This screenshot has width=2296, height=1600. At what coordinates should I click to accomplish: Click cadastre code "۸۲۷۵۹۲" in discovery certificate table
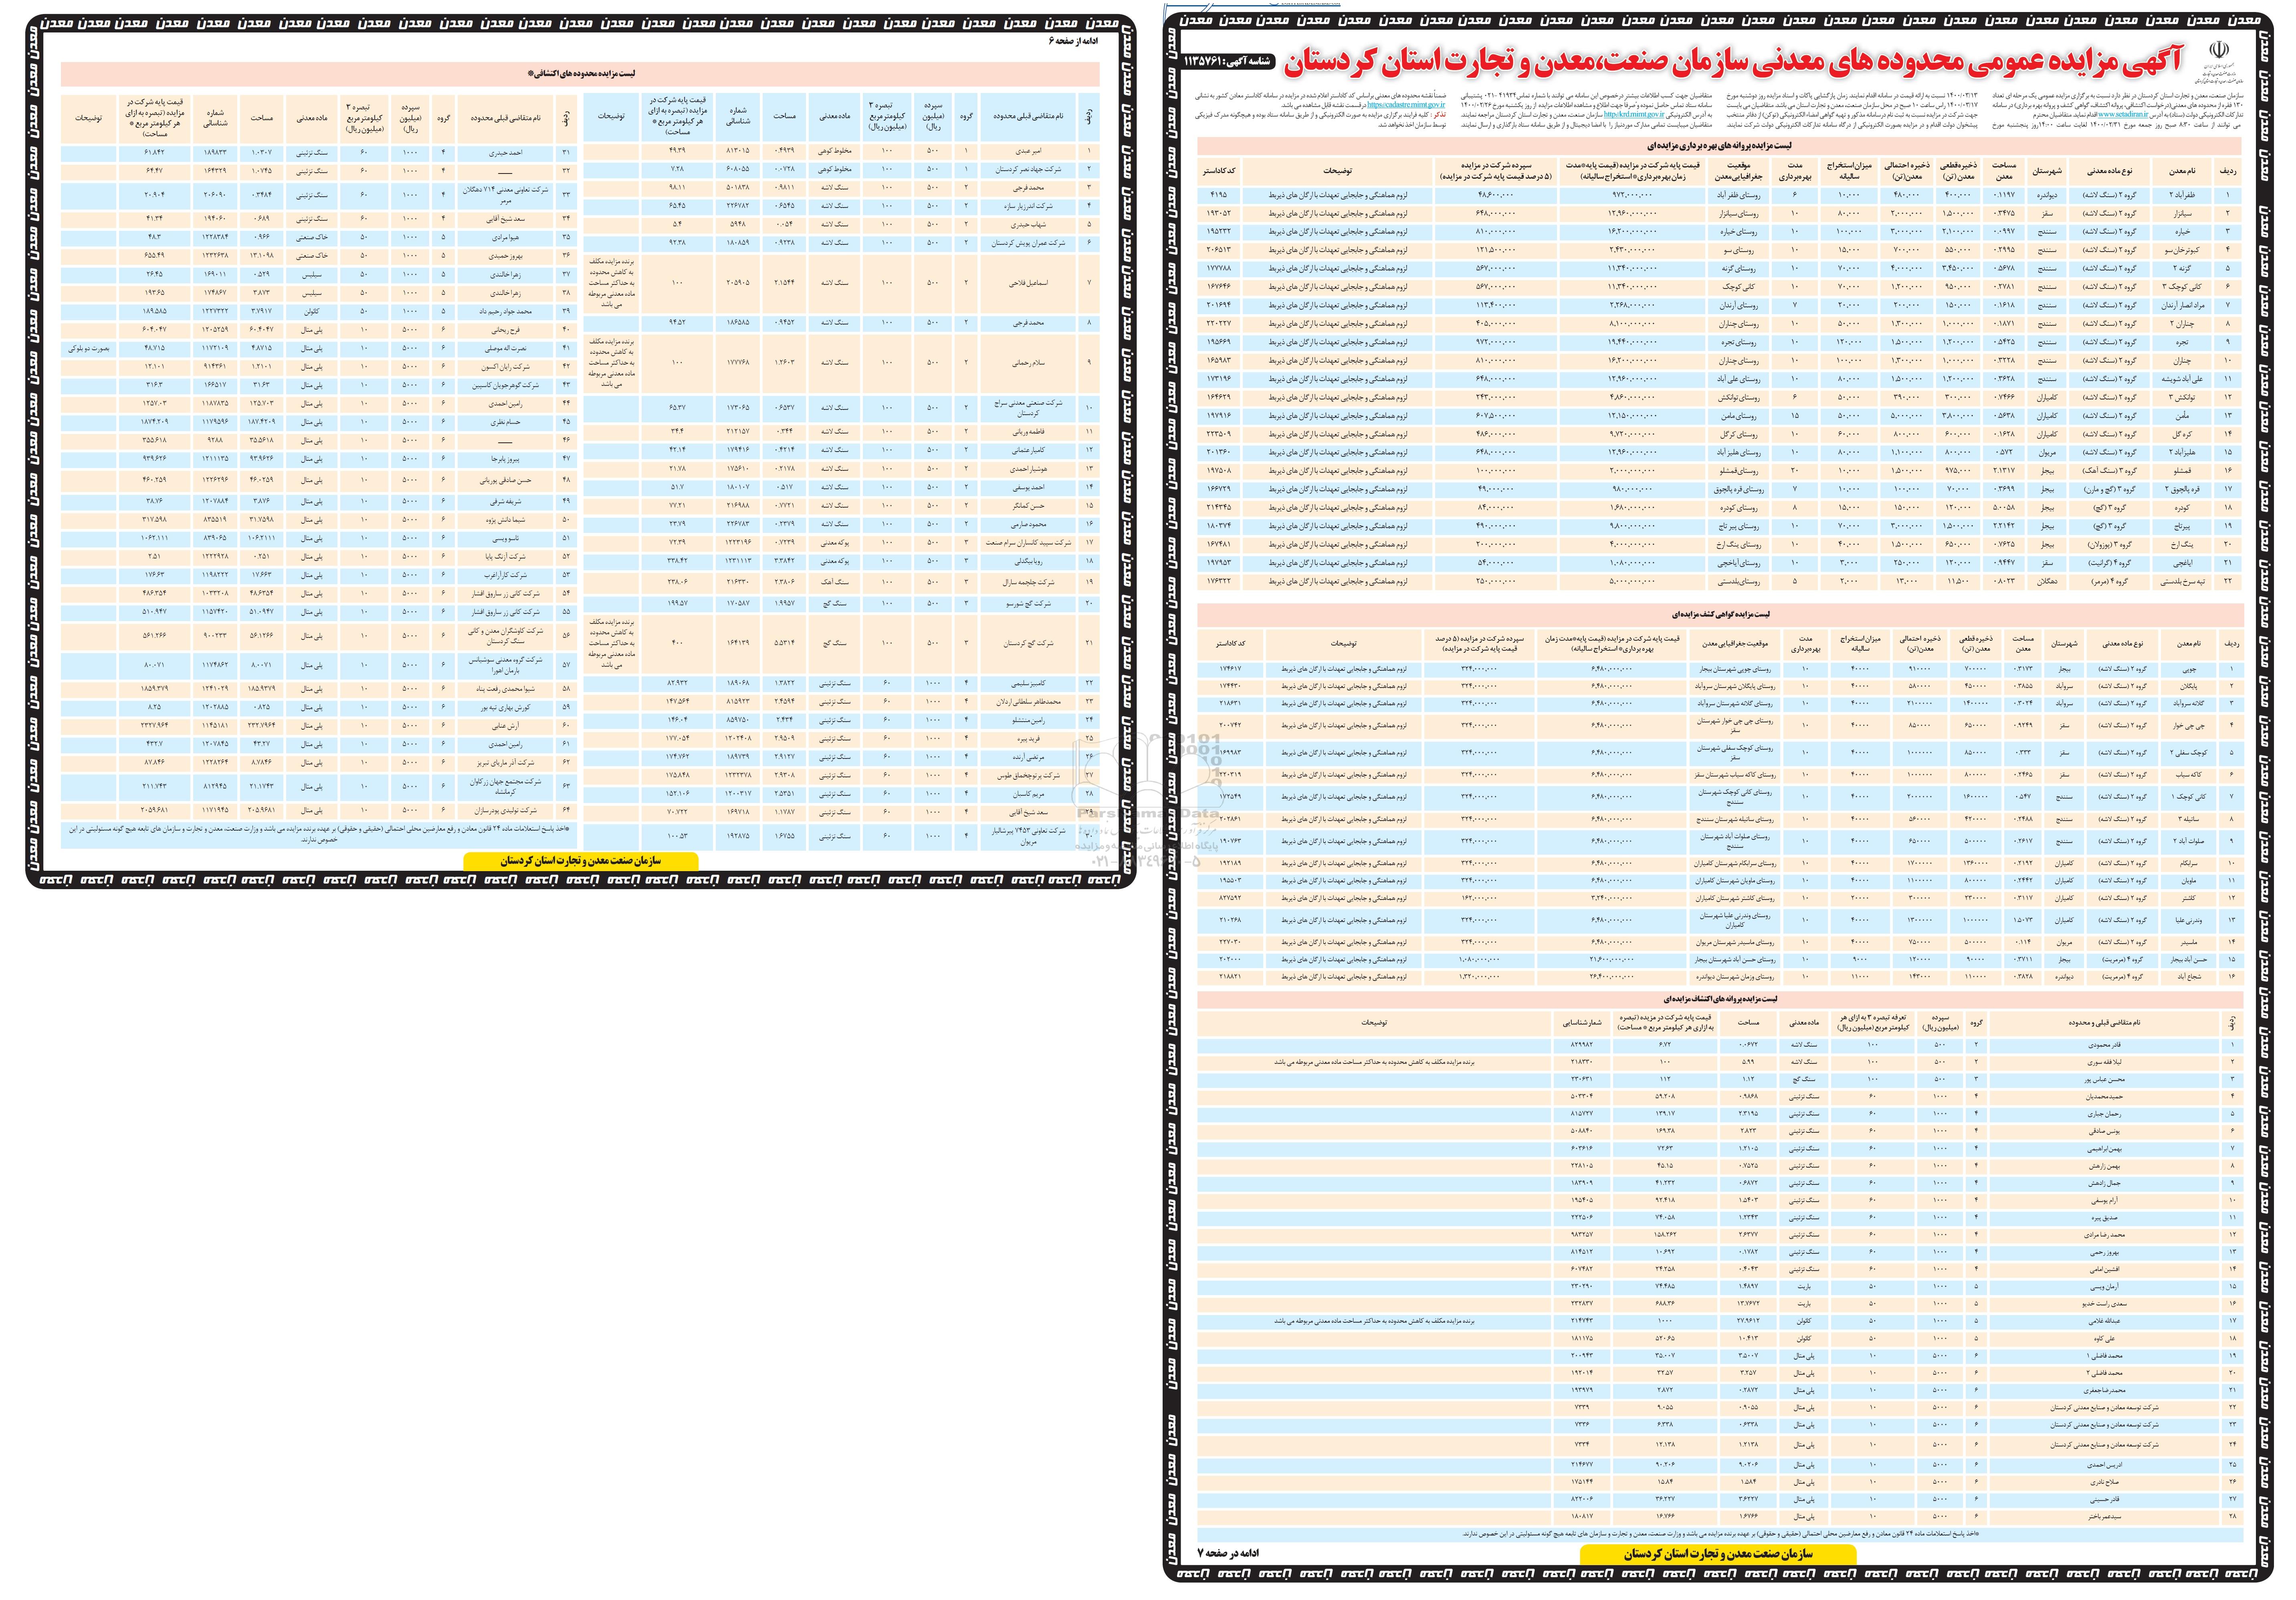[x=1230, y=898]
